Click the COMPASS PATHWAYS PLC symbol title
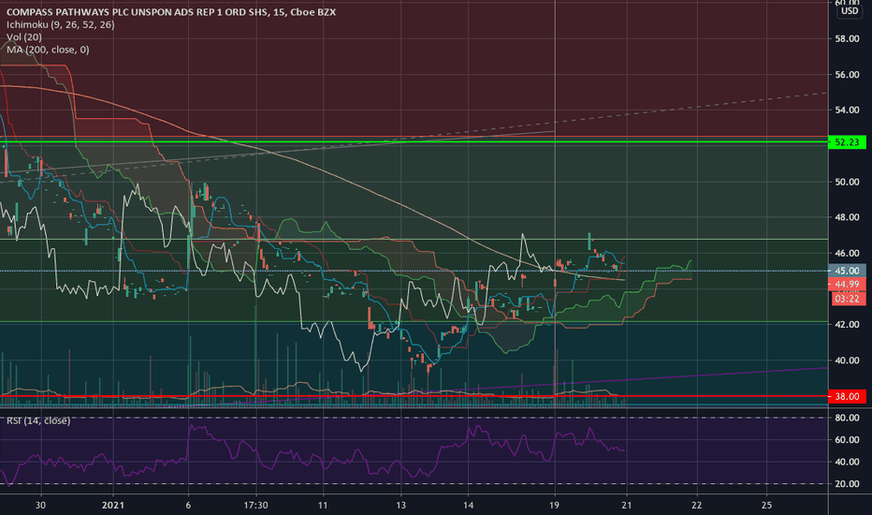 pos(171,11)
